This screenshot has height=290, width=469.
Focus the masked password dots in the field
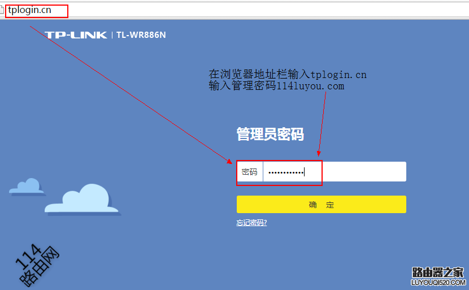coord(285,172)
